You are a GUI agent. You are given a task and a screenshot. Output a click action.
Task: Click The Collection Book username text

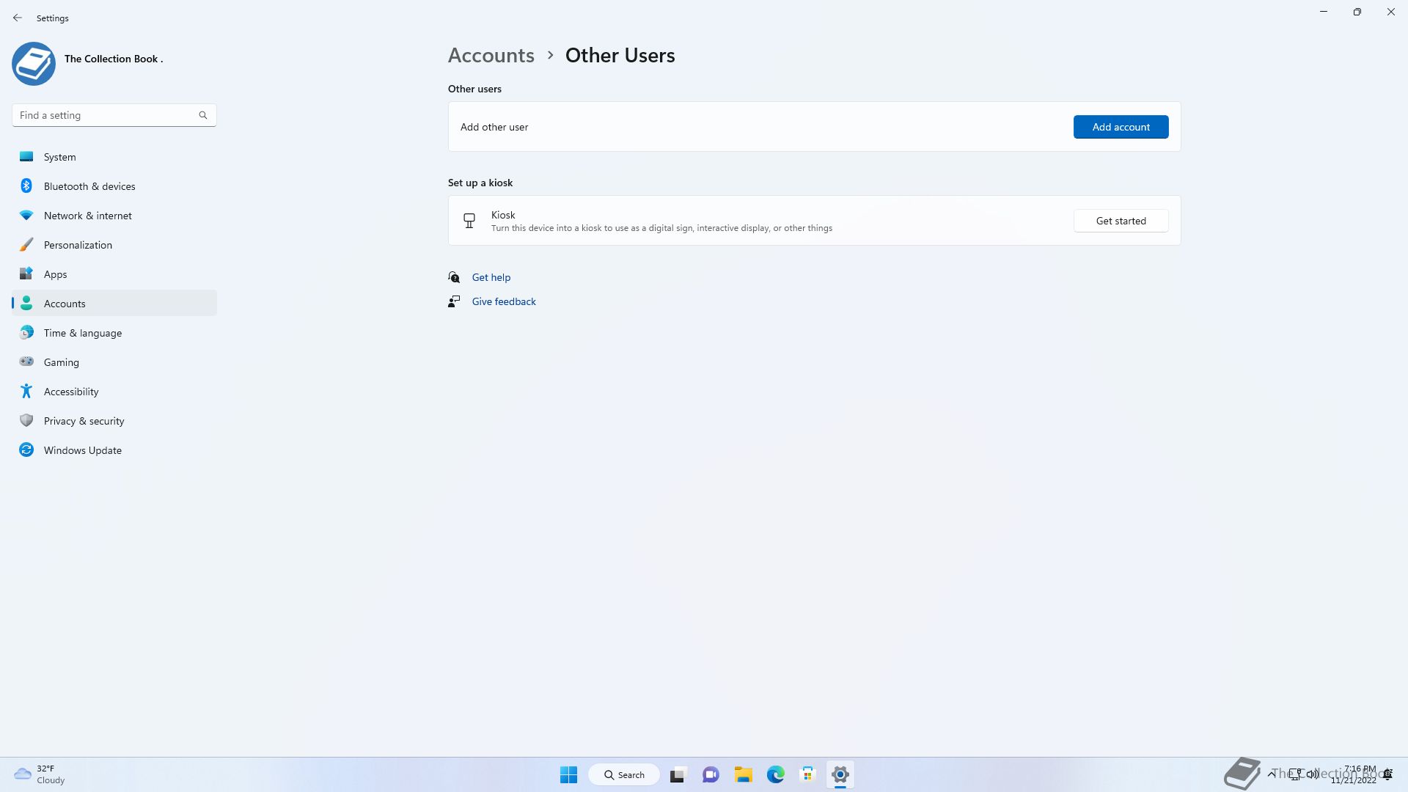tap(114, 59)
